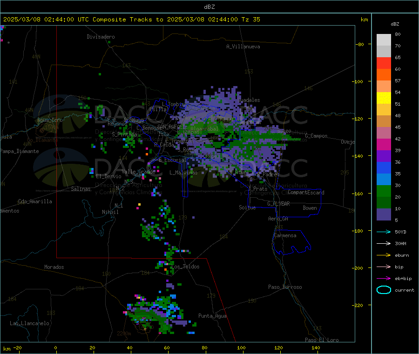Click the 'Cda_Amarilla' map label
This screenshot has width=419, height=354.
[35, 201]
